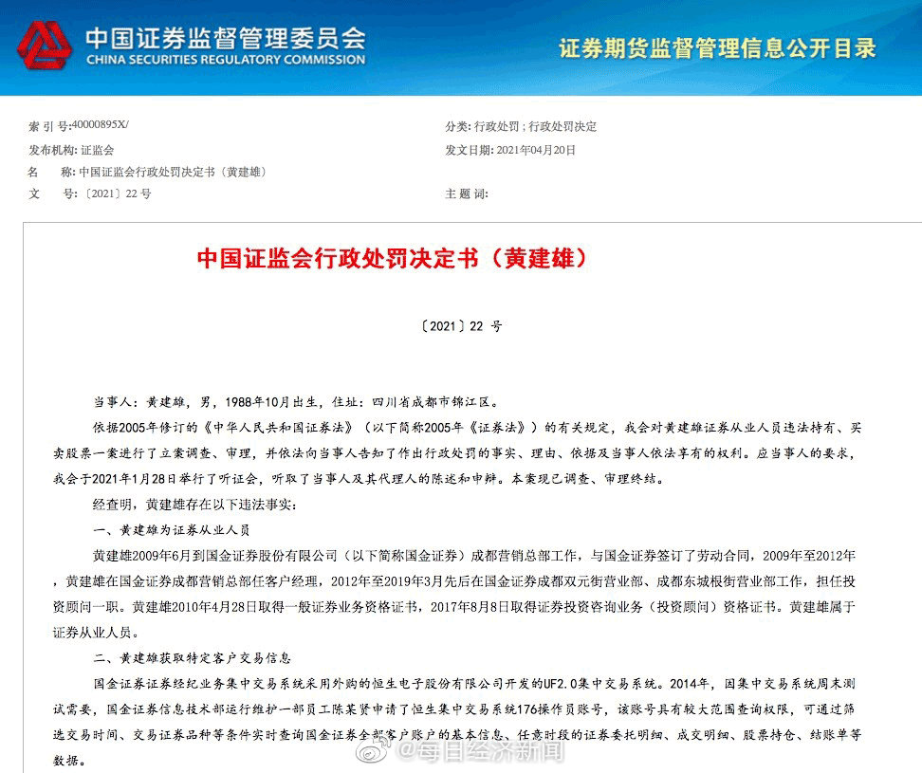922x773 pixels.
Task: Select the line starting 卖股票一案进行了立案调查
Action: pyautogui.click(x=454, y=453)
